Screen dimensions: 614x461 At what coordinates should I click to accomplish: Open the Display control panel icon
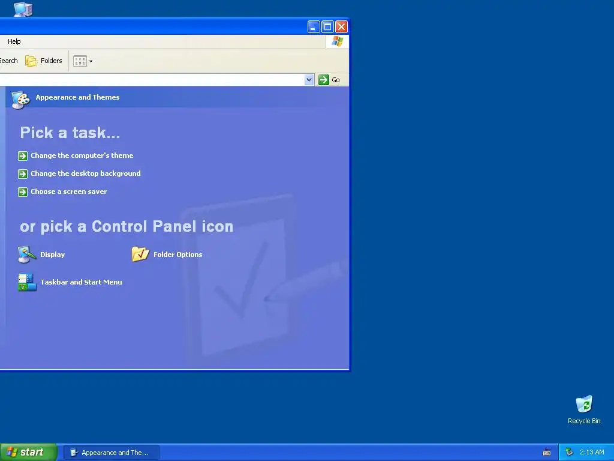coord(27,255)
